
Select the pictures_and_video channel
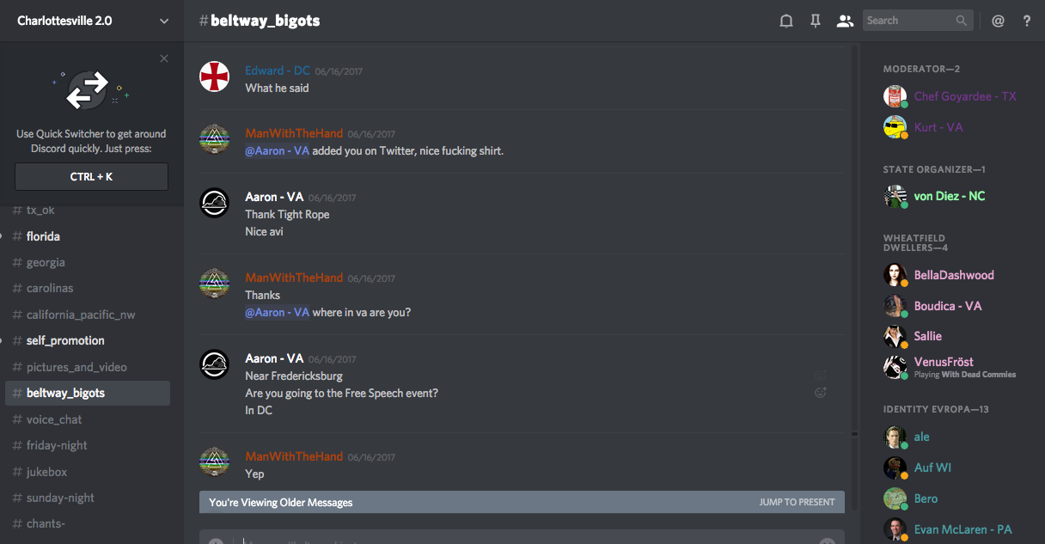[x=76, y=367]
